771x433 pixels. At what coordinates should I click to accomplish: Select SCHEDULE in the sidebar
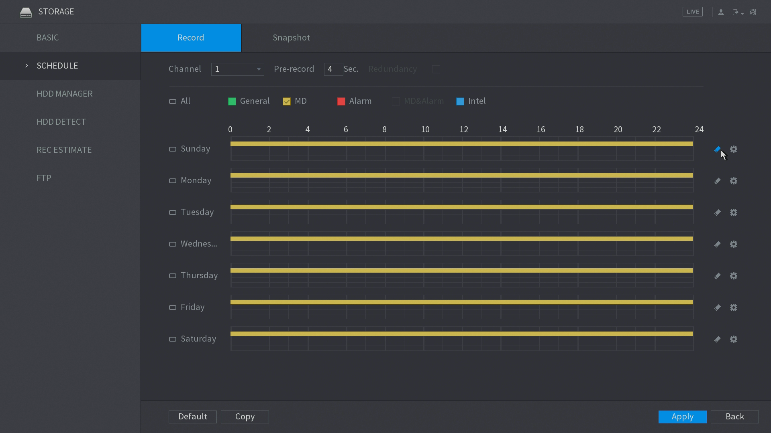70,66
